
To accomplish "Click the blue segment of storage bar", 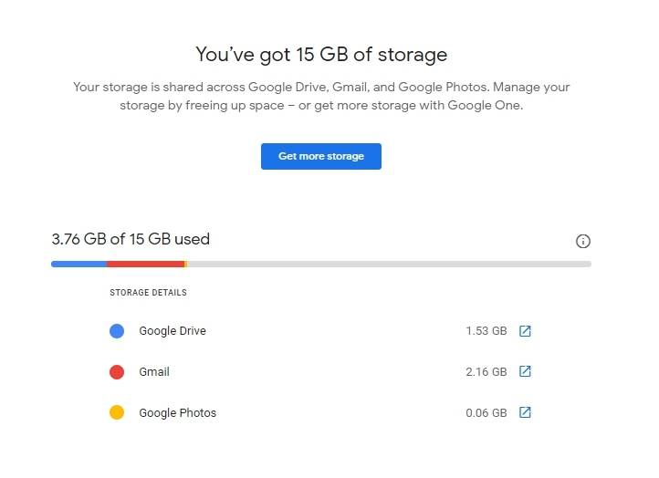I will [78, 264].
